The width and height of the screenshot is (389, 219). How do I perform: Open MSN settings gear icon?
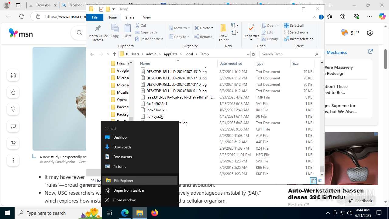pyautogui.click(x=370, y=33)
